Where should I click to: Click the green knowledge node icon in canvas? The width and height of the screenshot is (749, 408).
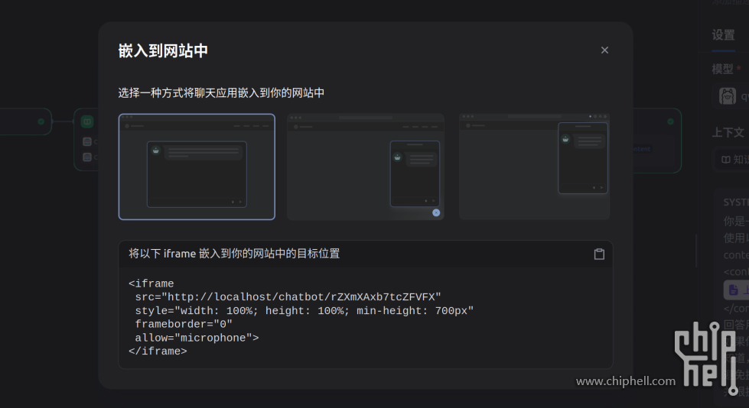87,121
